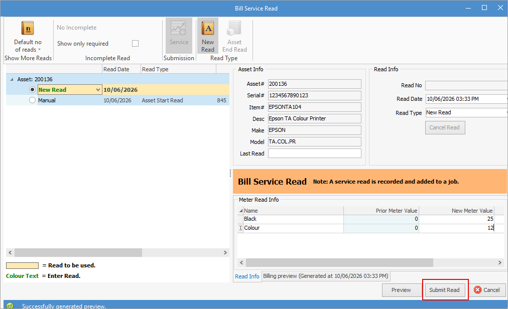Click the splitter handle between panels
This screenshot has height=309, width=508.
(230, 173)
